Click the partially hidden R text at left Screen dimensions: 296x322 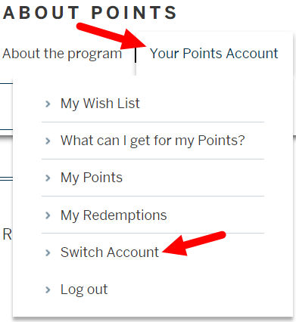pyautogui.click(x=7, y=234)
